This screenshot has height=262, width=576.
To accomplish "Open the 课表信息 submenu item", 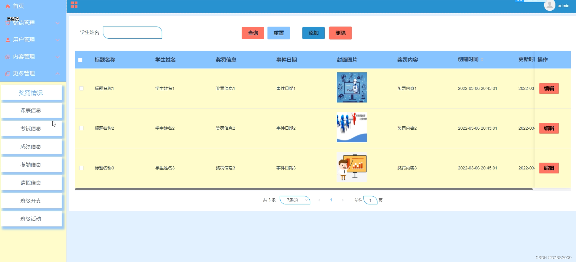I will pos(31,110).
